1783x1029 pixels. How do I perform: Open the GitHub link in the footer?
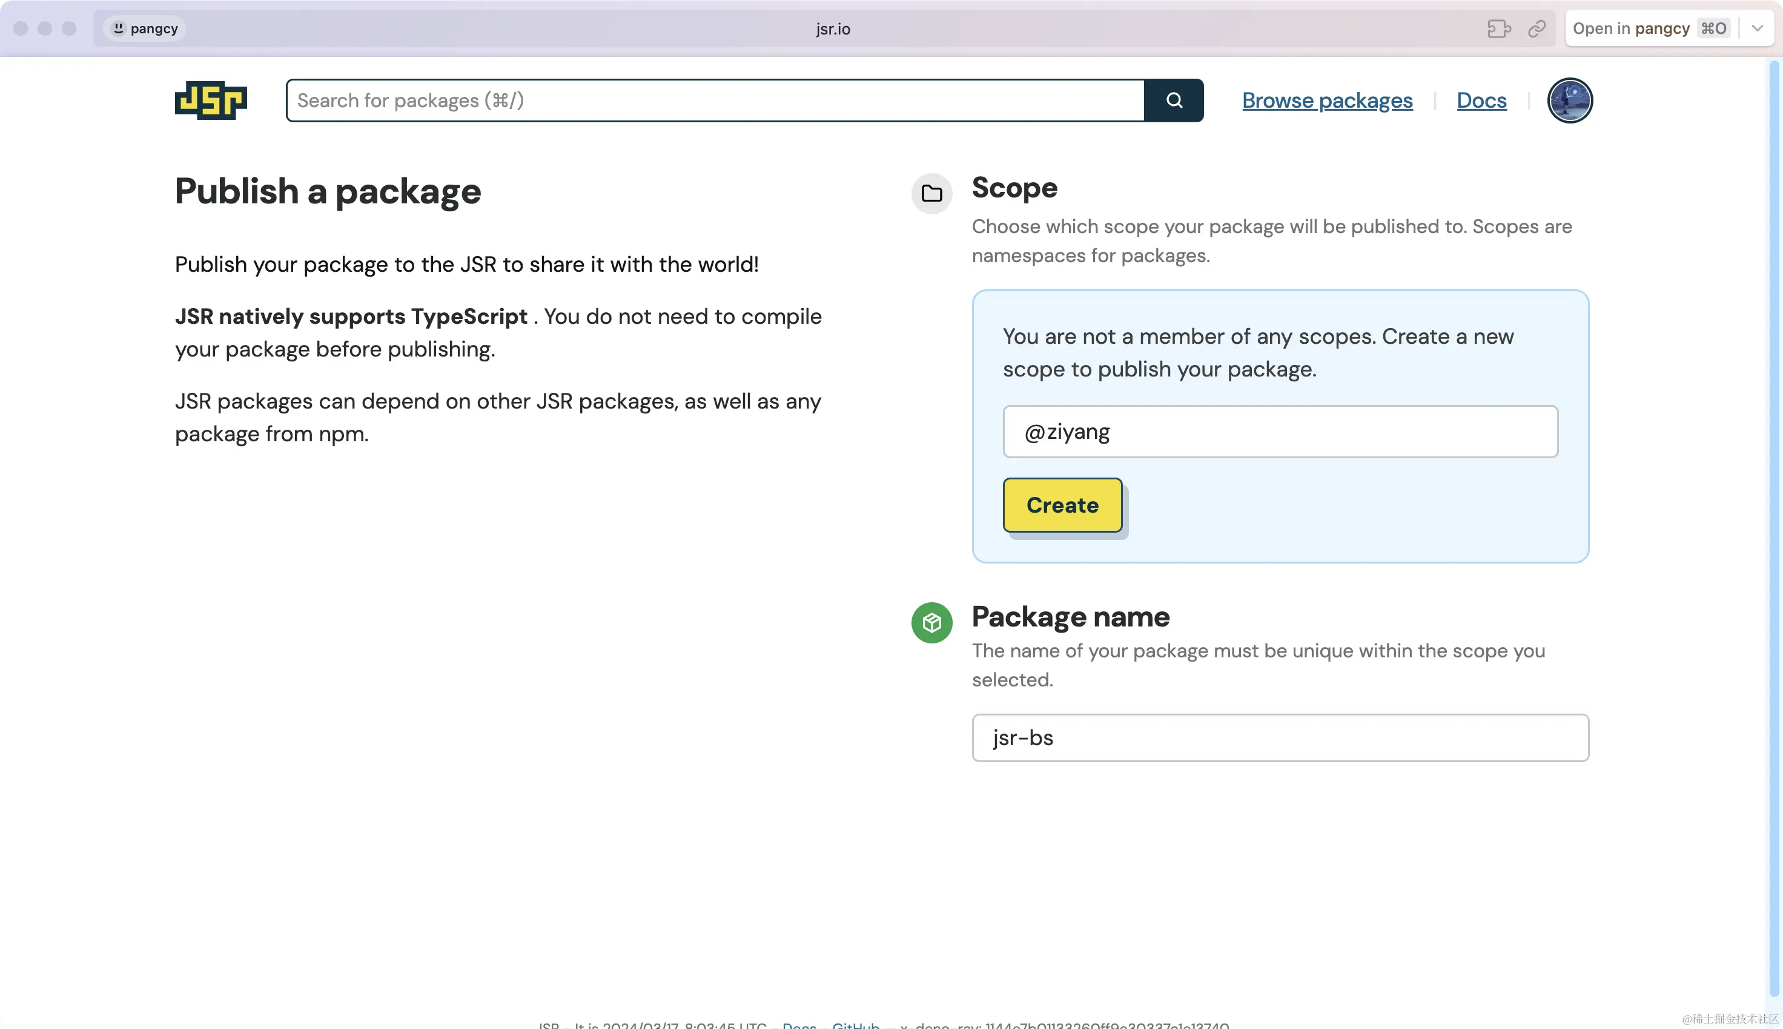pyautogui.click(x=855, y=1025)
